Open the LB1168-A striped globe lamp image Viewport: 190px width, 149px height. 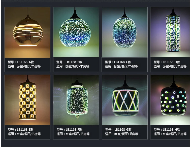(27, 32)
